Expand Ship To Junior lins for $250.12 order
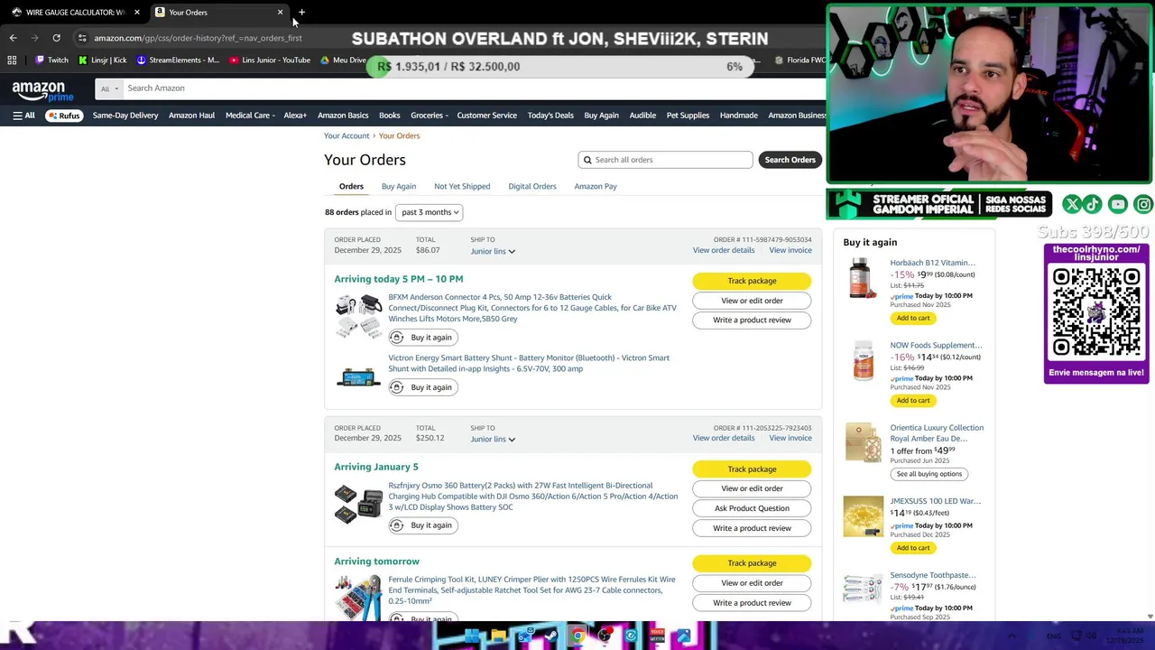This screenshot has height=650, width=1155. tap(493, 440)
